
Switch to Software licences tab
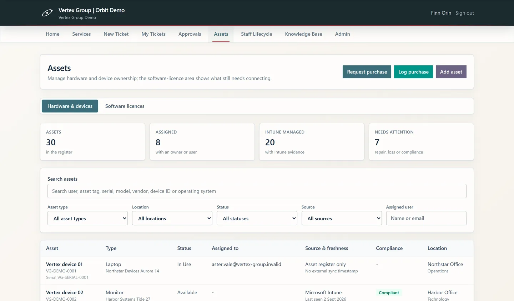coord(125,106)
